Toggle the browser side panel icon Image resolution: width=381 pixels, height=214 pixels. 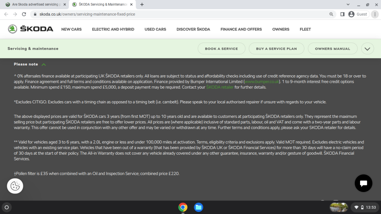click(x=343, y=14)
